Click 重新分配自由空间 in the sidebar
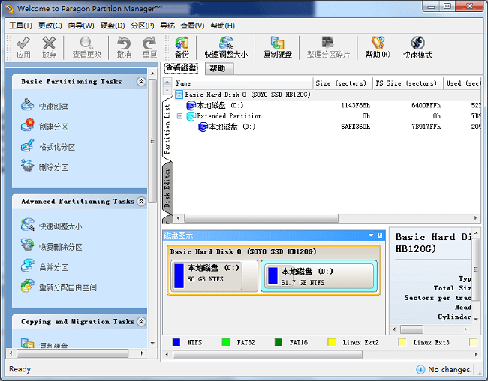The height and width of the screenshot is (381, 488). pyautogui.click(x=68, y=287)
